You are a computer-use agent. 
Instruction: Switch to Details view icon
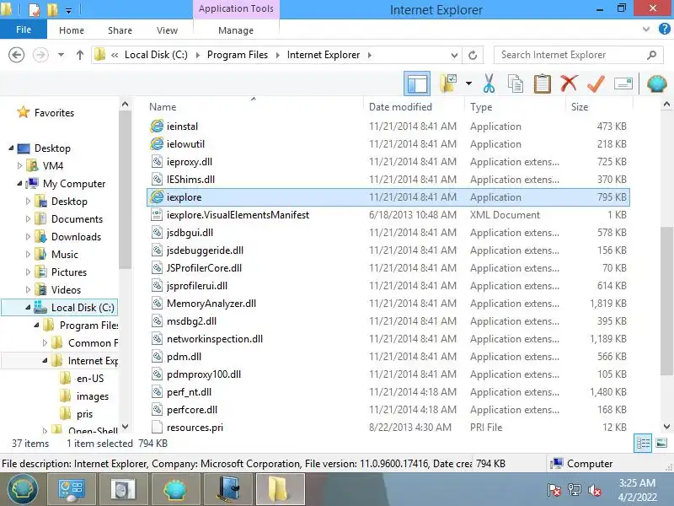(643, 444)
